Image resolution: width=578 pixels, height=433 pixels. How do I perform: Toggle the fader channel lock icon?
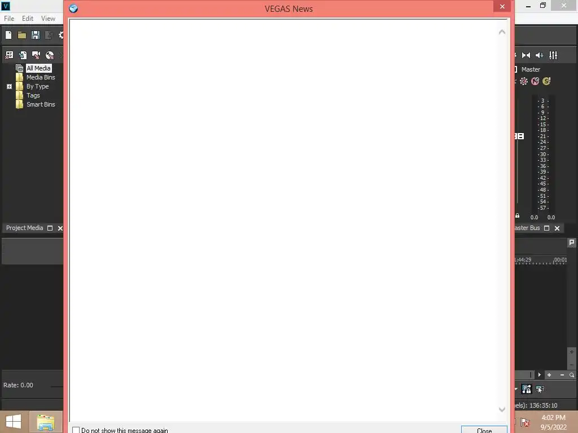point(517,216)
